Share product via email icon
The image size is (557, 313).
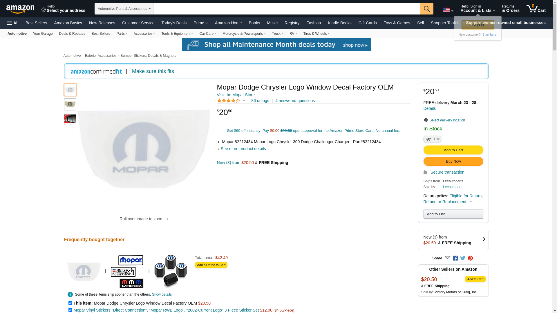click(x=447, y=258)
